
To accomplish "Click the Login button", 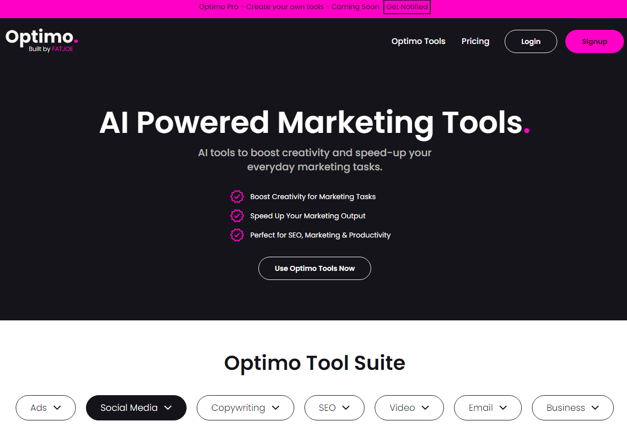I will tap(531, 41).
